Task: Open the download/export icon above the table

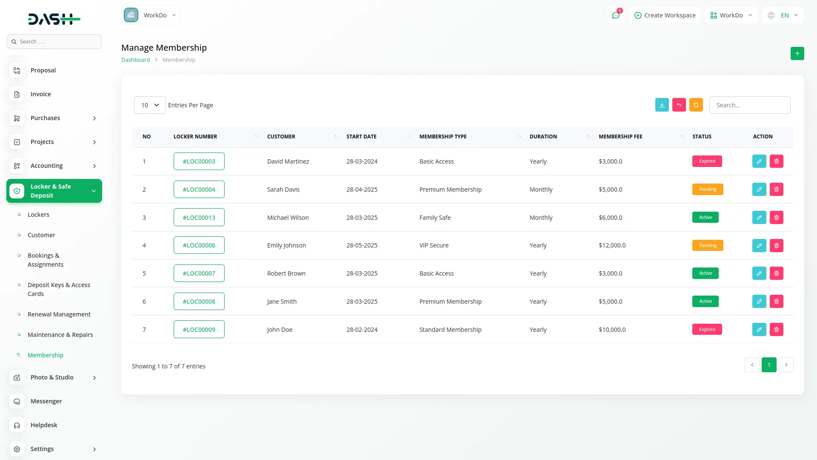Action: pos(662,105)
